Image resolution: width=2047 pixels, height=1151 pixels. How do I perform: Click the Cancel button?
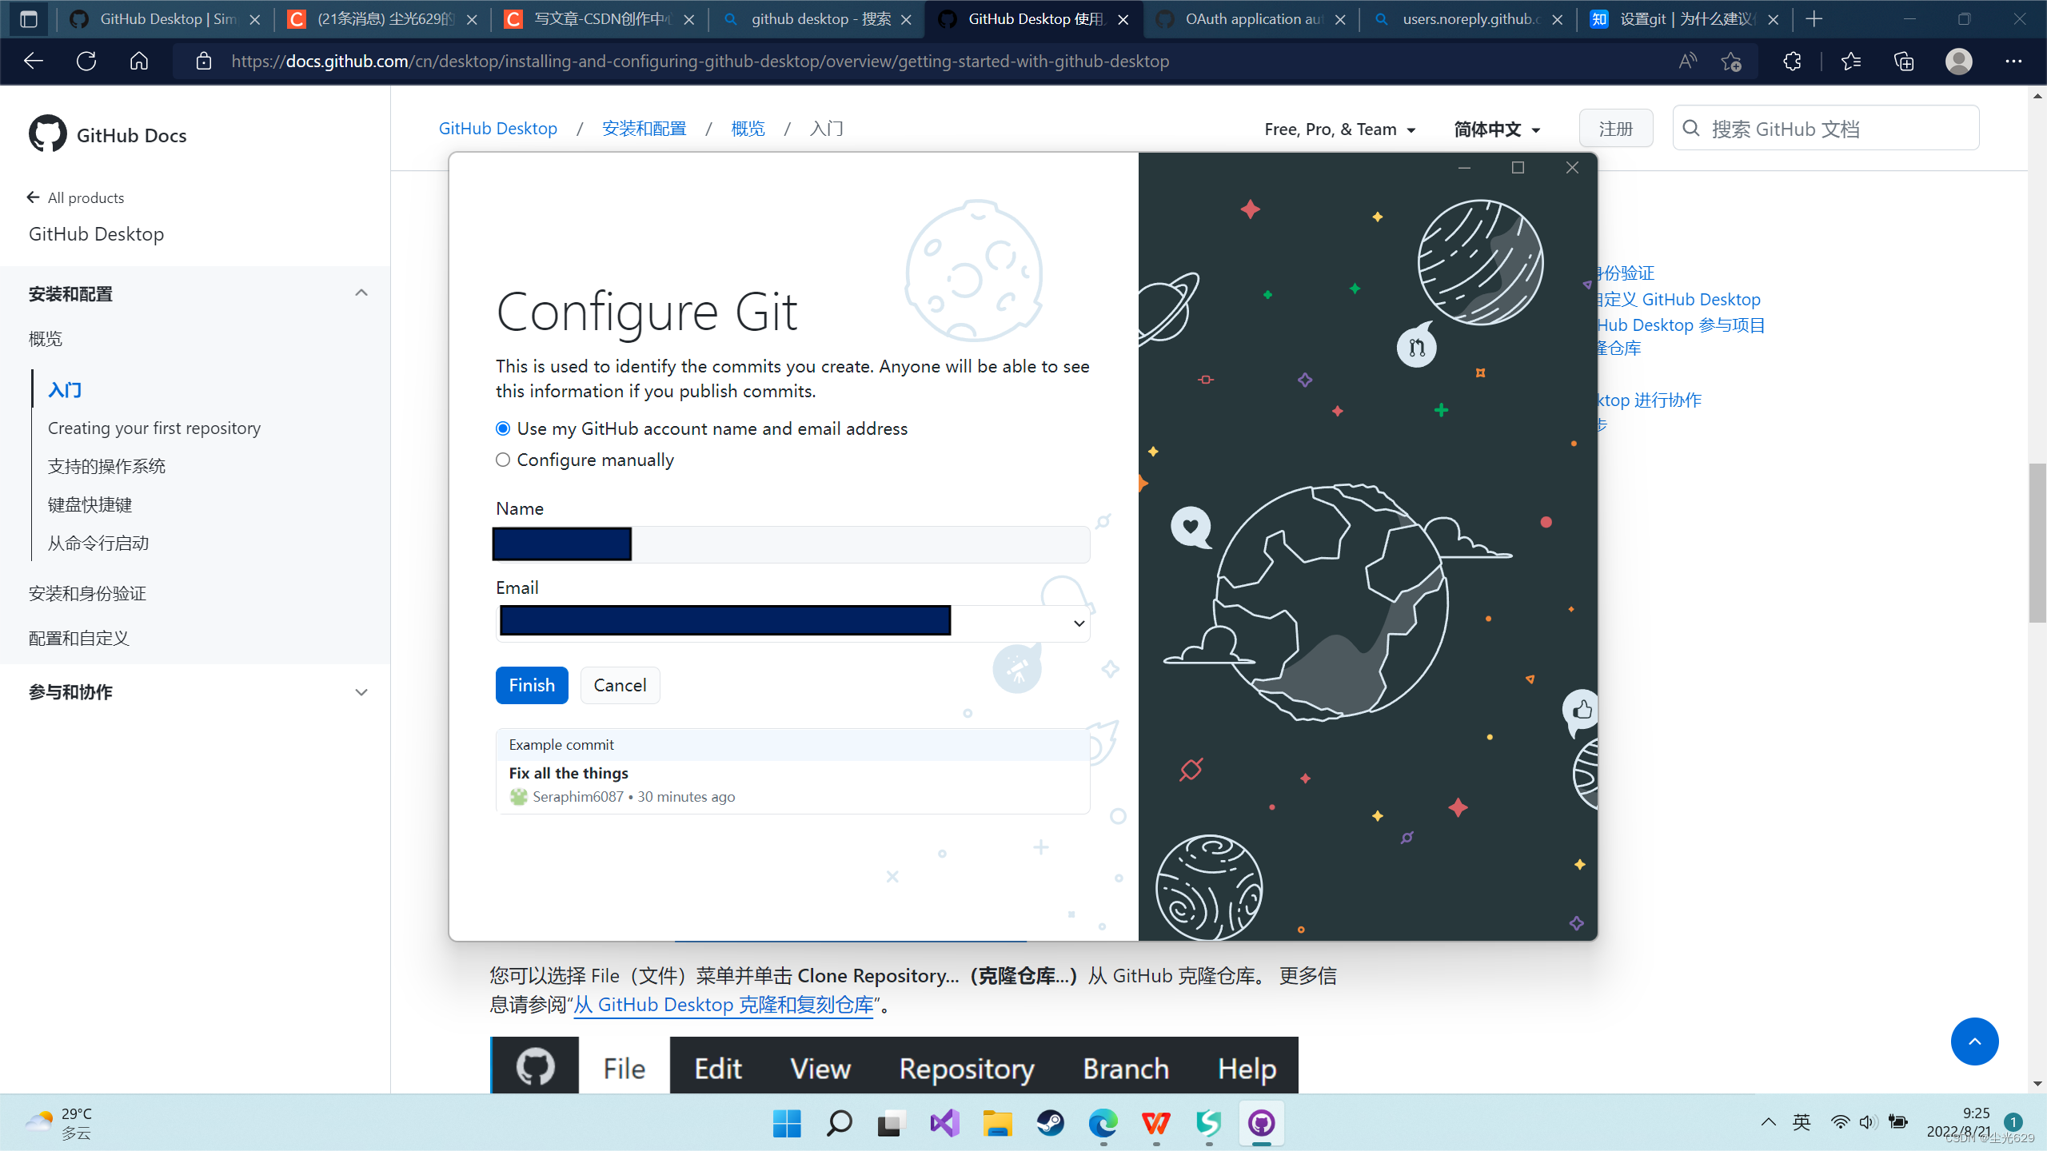point(620,685)
